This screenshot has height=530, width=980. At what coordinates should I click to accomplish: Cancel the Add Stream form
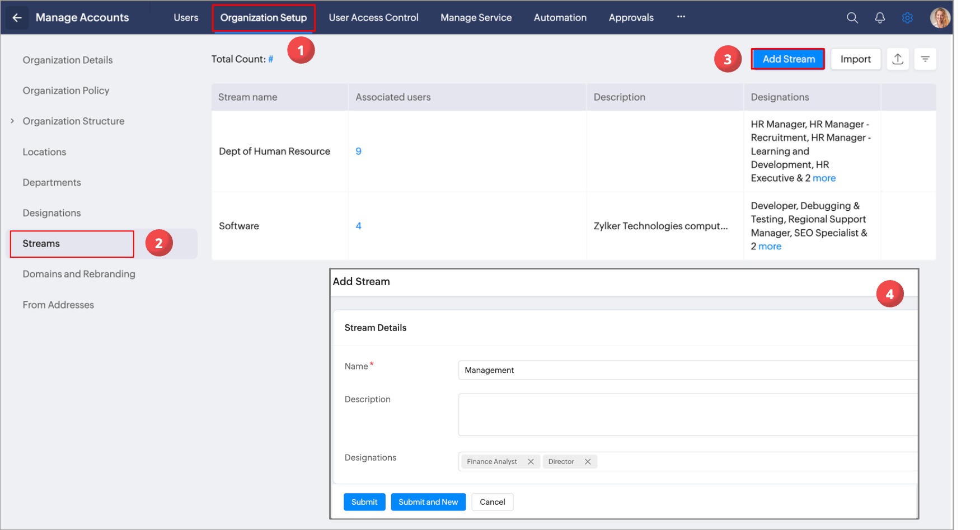tap(492, 502)
